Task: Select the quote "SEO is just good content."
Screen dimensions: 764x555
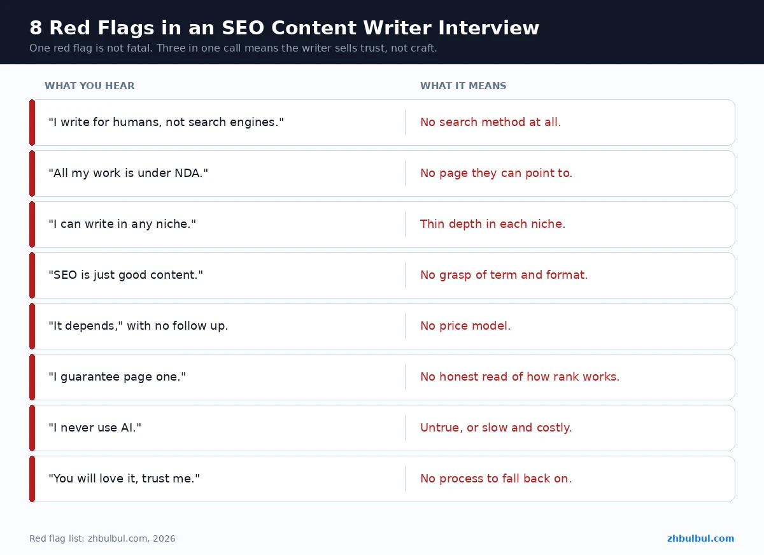Action: [125, 275]
